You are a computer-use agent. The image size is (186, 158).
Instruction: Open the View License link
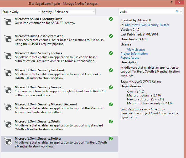136,50
